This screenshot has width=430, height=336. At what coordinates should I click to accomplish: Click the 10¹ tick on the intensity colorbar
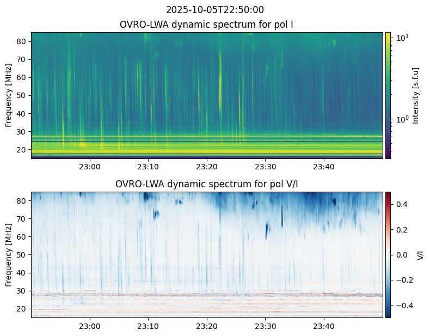[402, 38]
